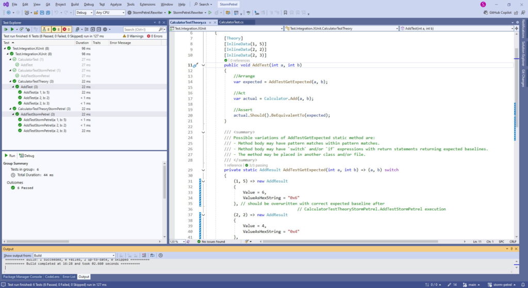Click the Debug button in test details pane
528x288 pixels.
click(27, 155)
